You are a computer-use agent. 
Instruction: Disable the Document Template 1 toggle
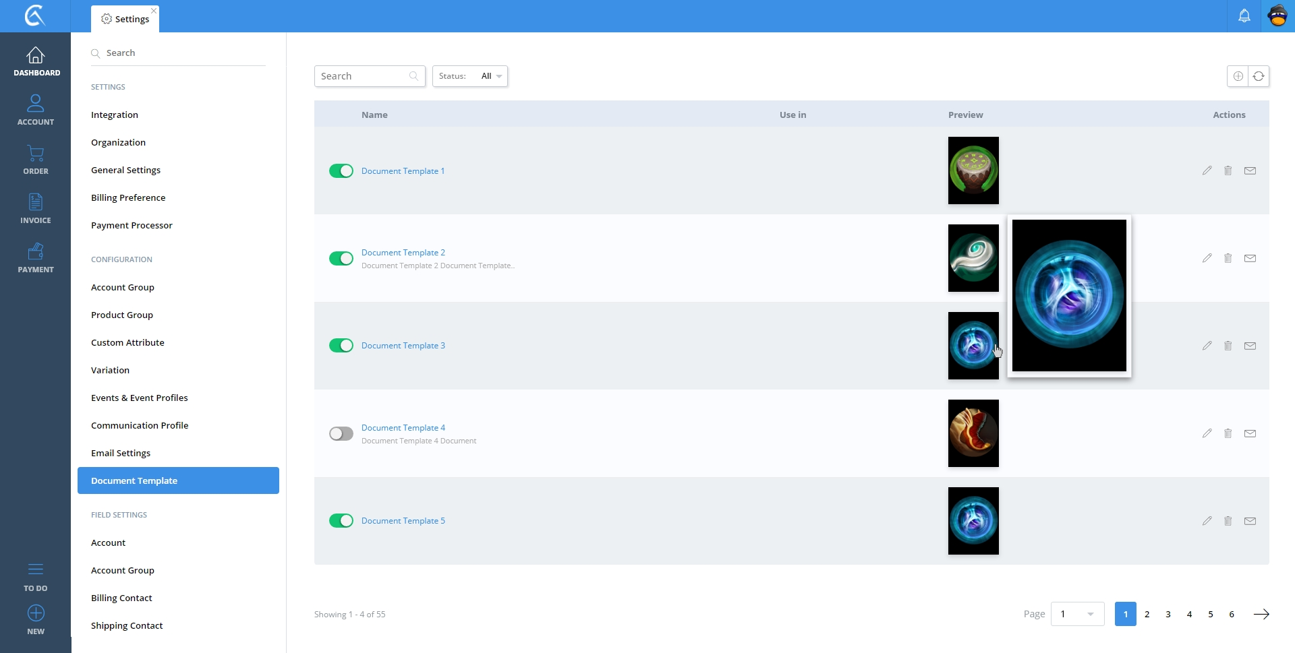[341, 171]
